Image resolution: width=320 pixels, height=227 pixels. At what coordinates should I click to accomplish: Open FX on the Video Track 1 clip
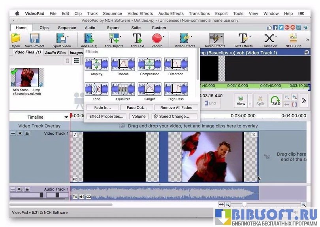75,179
